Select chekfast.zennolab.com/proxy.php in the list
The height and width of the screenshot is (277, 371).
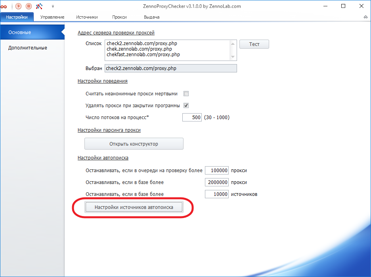click(x=143, y=55)
